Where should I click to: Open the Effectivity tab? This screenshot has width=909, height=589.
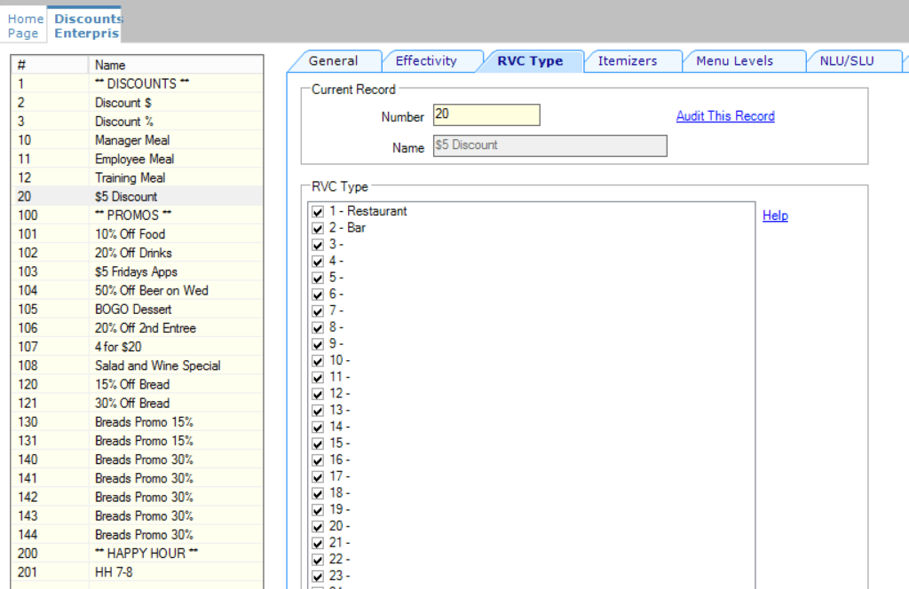(426, 61)
